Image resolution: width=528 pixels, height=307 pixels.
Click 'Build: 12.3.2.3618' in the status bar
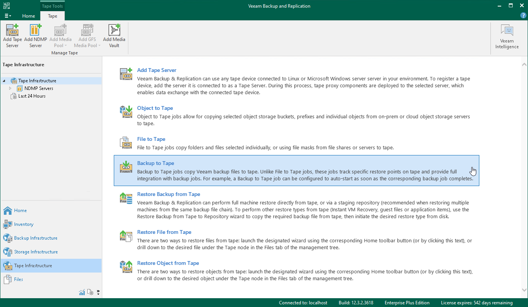click(356, 303)
